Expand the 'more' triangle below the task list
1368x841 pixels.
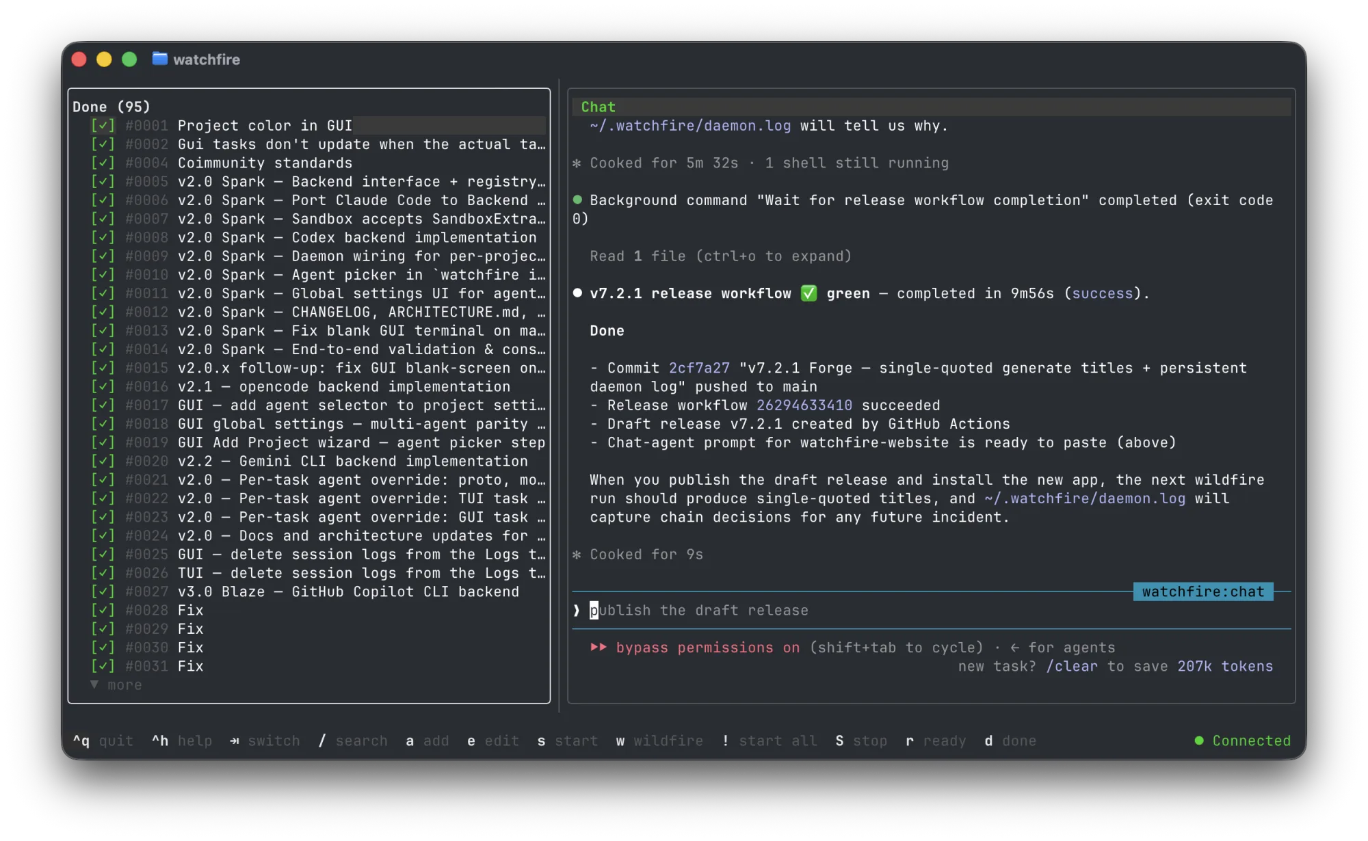(94, 684)
